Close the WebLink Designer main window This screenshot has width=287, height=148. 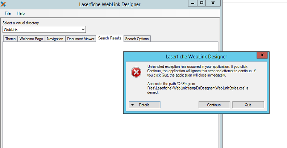point(213,3)
